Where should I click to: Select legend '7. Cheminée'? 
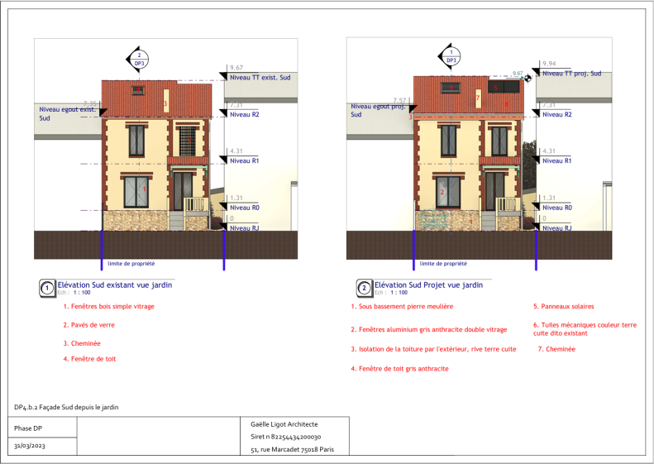(556, 349)
